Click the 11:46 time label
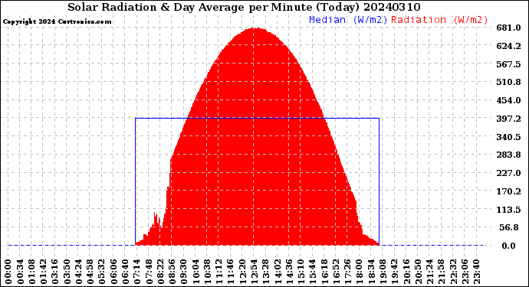Viewport: 529px width, 287px height. (x=231, y=272)
